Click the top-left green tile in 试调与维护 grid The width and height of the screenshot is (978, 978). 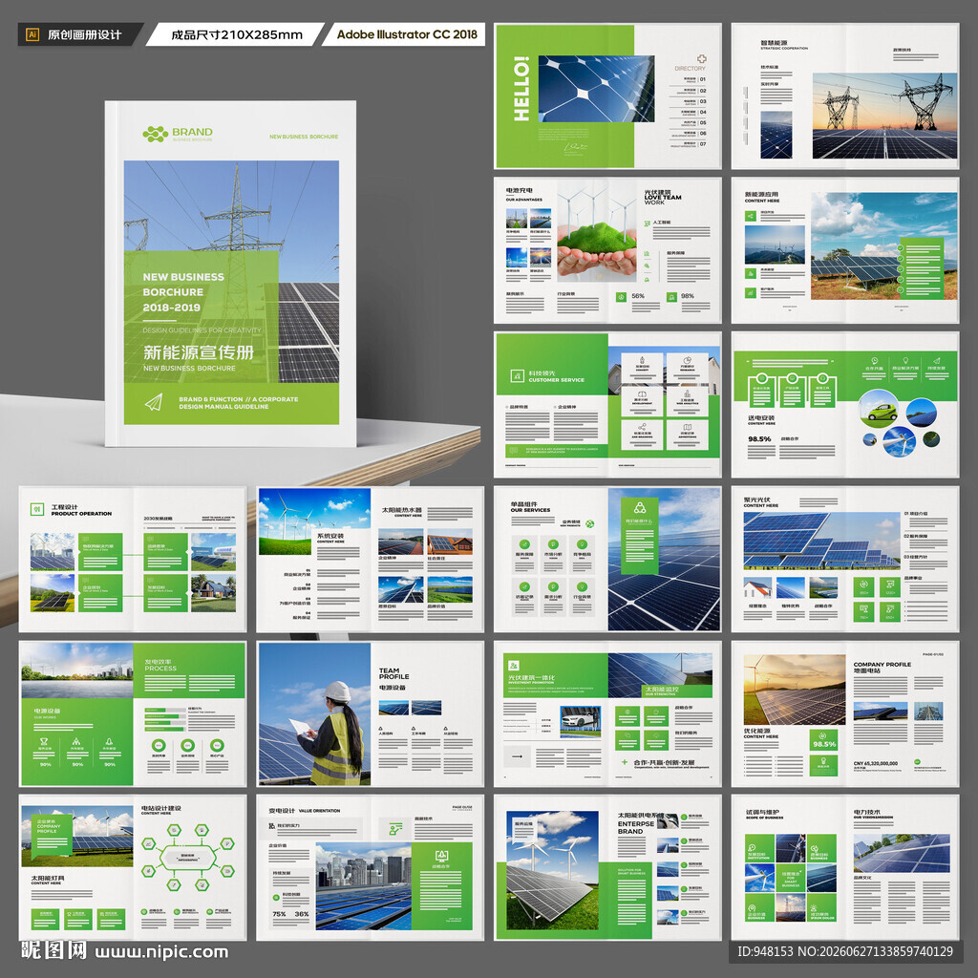[759, 848]
